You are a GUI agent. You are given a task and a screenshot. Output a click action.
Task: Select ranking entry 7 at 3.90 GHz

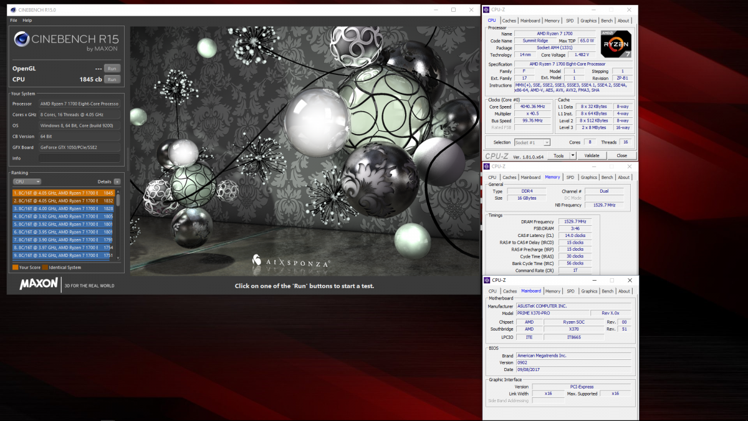tap(64, 240)
